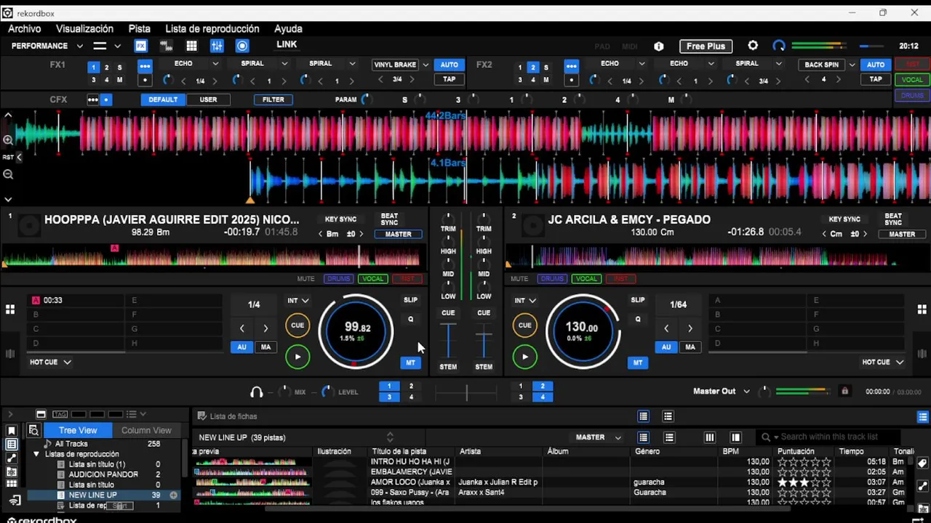The image size is (931, 523).
Task: Toggle FX1 AUTO button
Action: pos(449,65)
